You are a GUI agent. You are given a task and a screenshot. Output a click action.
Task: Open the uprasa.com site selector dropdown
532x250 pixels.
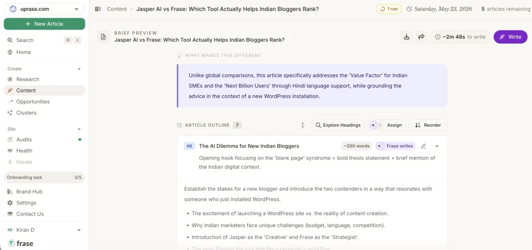[x=44, y=9]
